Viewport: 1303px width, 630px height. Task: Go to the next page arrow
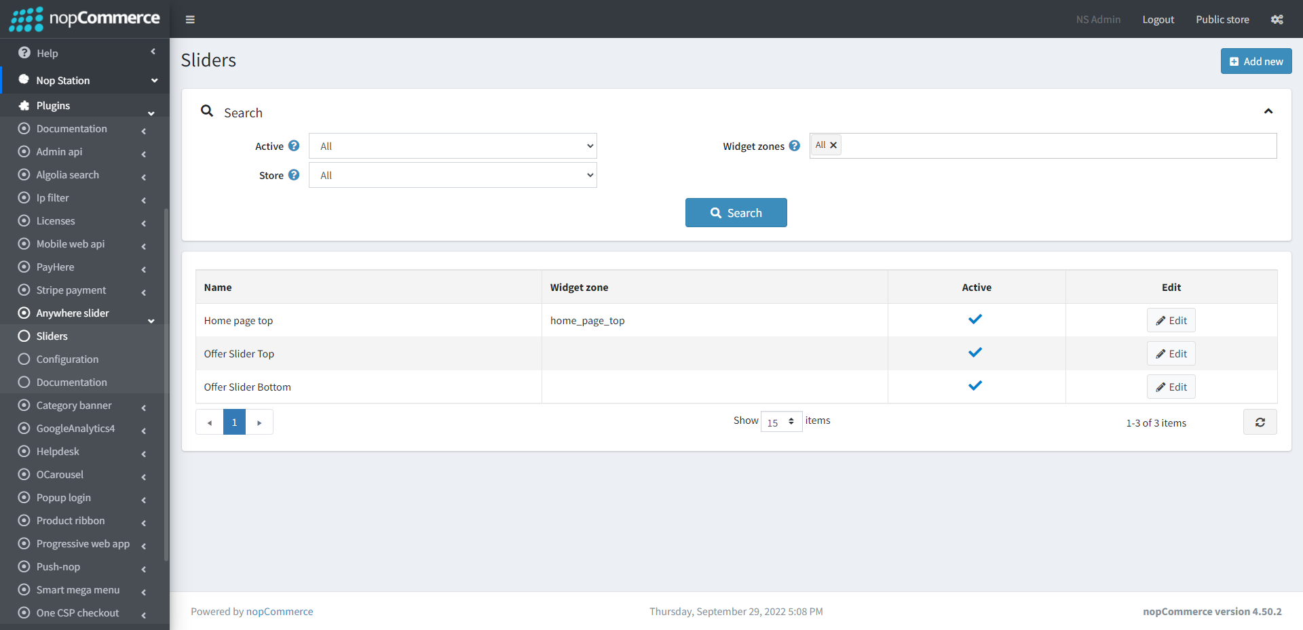[x=259, y=422]
